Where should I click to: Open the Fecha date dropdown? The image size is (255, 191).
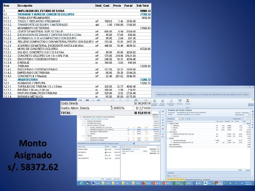click(180, 176)
